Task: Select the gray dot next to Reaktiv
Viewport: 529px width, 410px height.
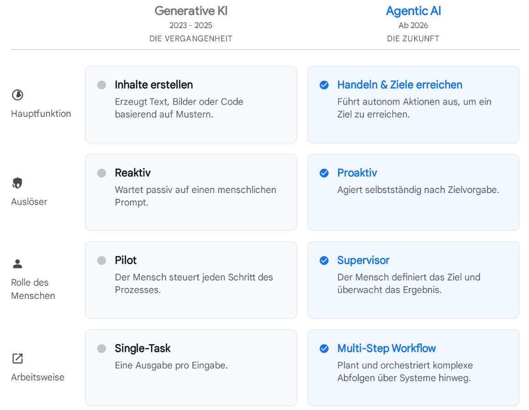Action: tap(102, 173)
